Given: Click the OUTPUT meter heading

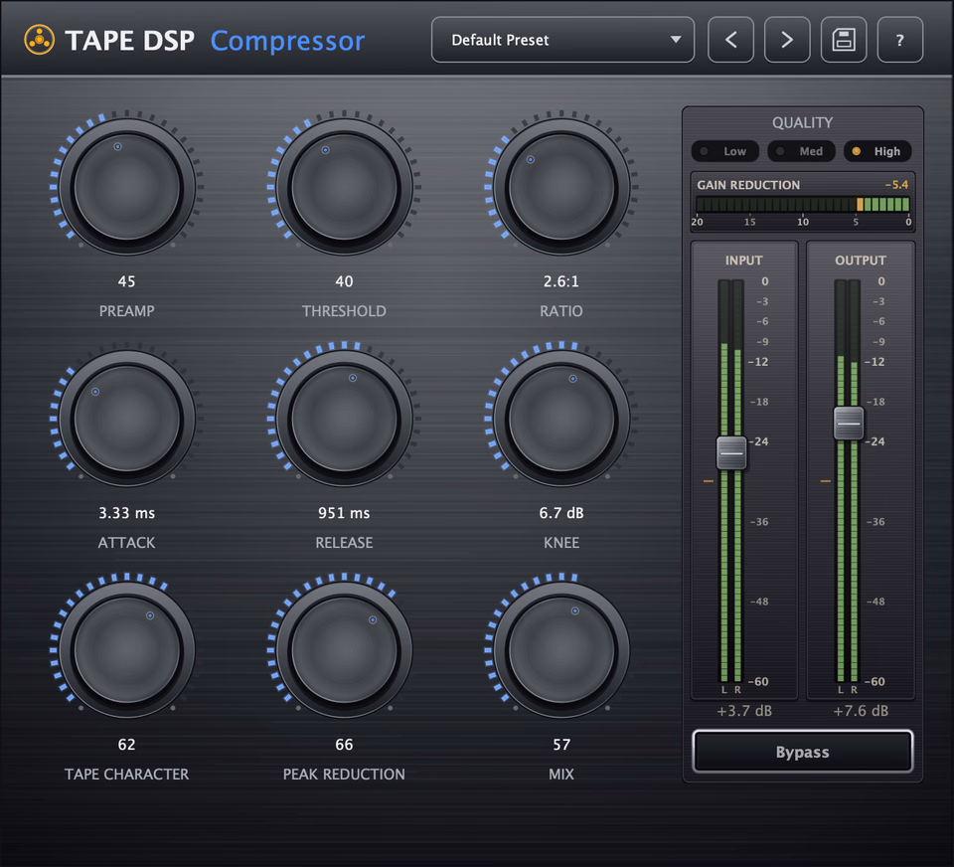Looking at the screenshot, I should (861, 260).
